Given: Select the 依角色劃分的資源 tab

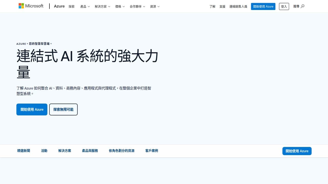Looking at the screenshot, I should pyautogui.click(x=121, y=151).
